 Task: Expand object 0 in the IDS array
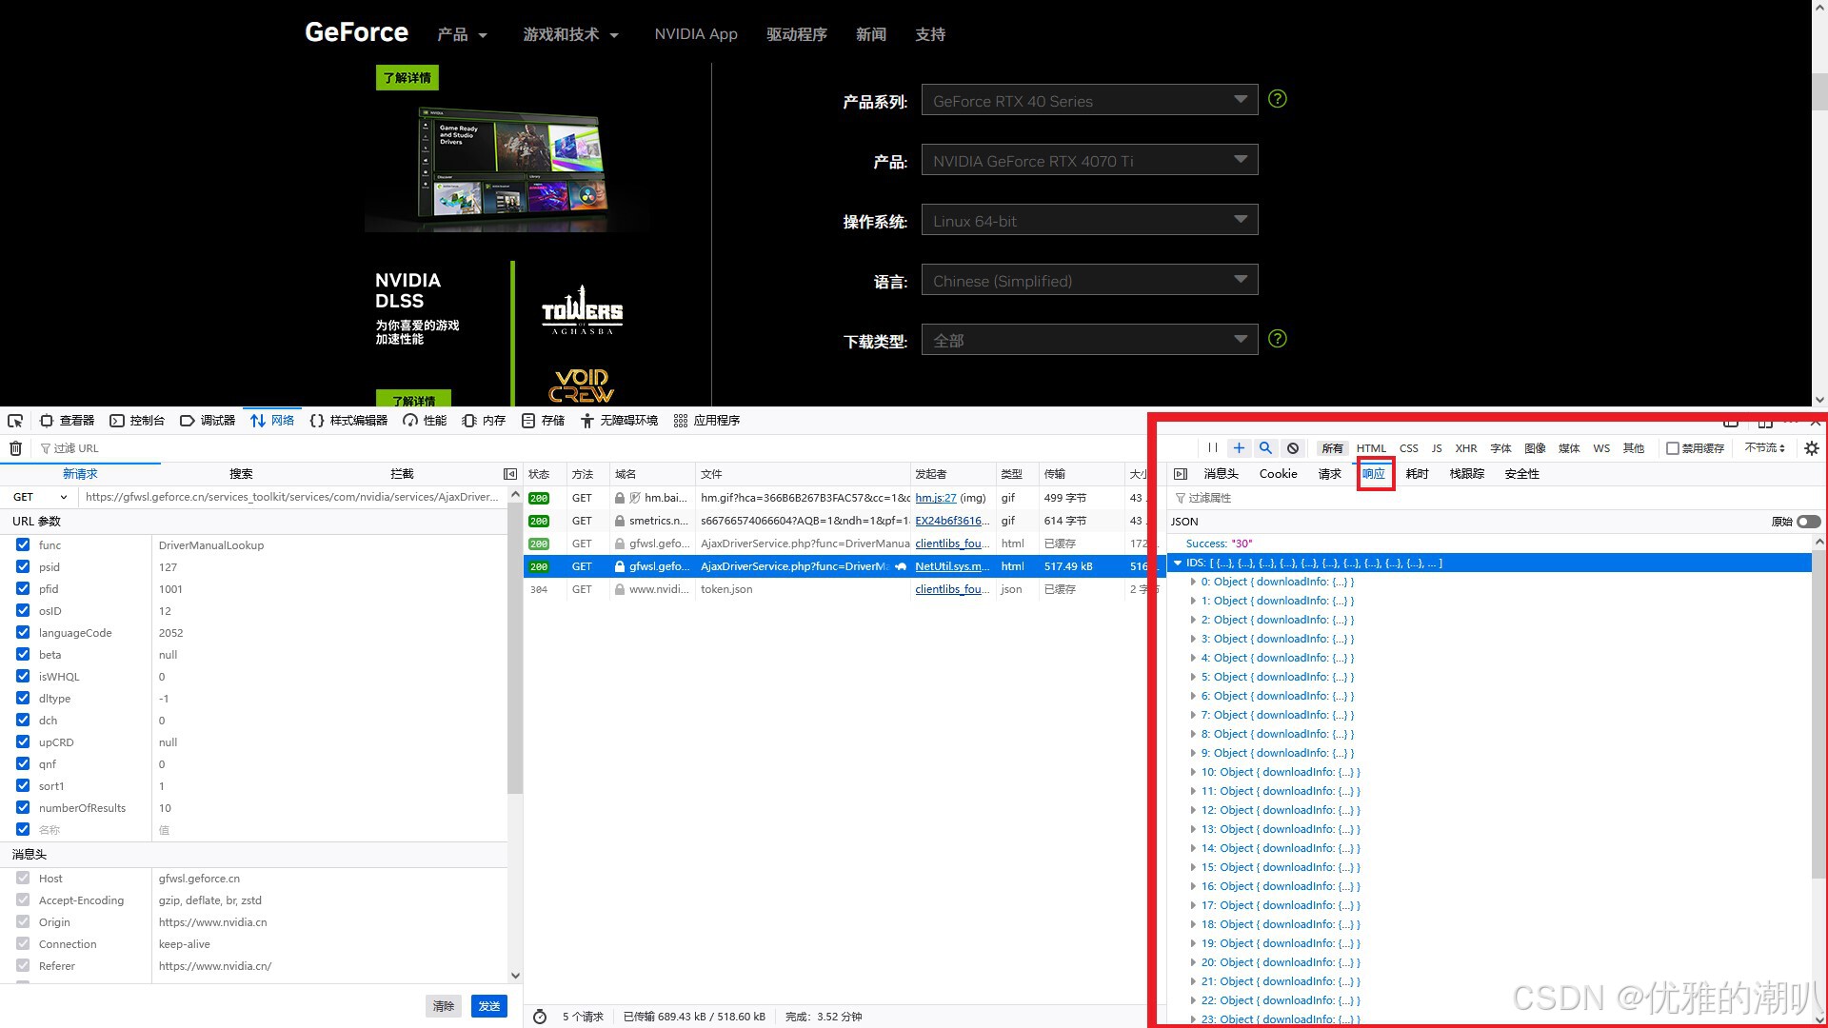[1193, 582]
